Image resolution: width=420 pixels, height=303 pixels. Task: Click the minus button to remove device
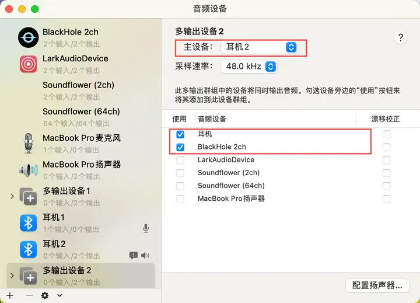tap(30, 295)
